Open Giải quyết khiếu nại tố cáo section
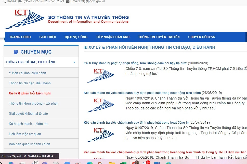Screen dimensions: 247x164 coord(28,114)
